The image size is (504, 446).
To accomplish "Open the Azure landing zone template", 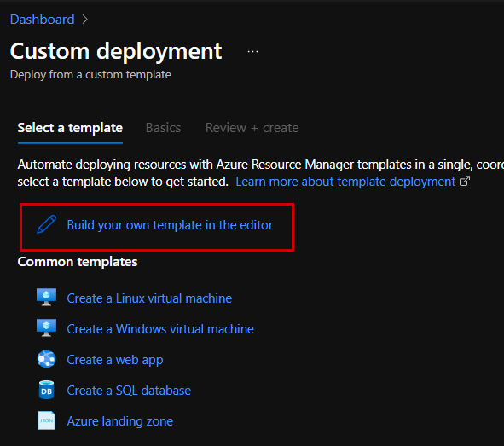I will pos(120,421).
